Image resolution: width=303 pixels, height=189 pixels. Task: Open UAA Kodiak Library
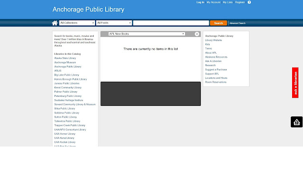tap(65, 142)
